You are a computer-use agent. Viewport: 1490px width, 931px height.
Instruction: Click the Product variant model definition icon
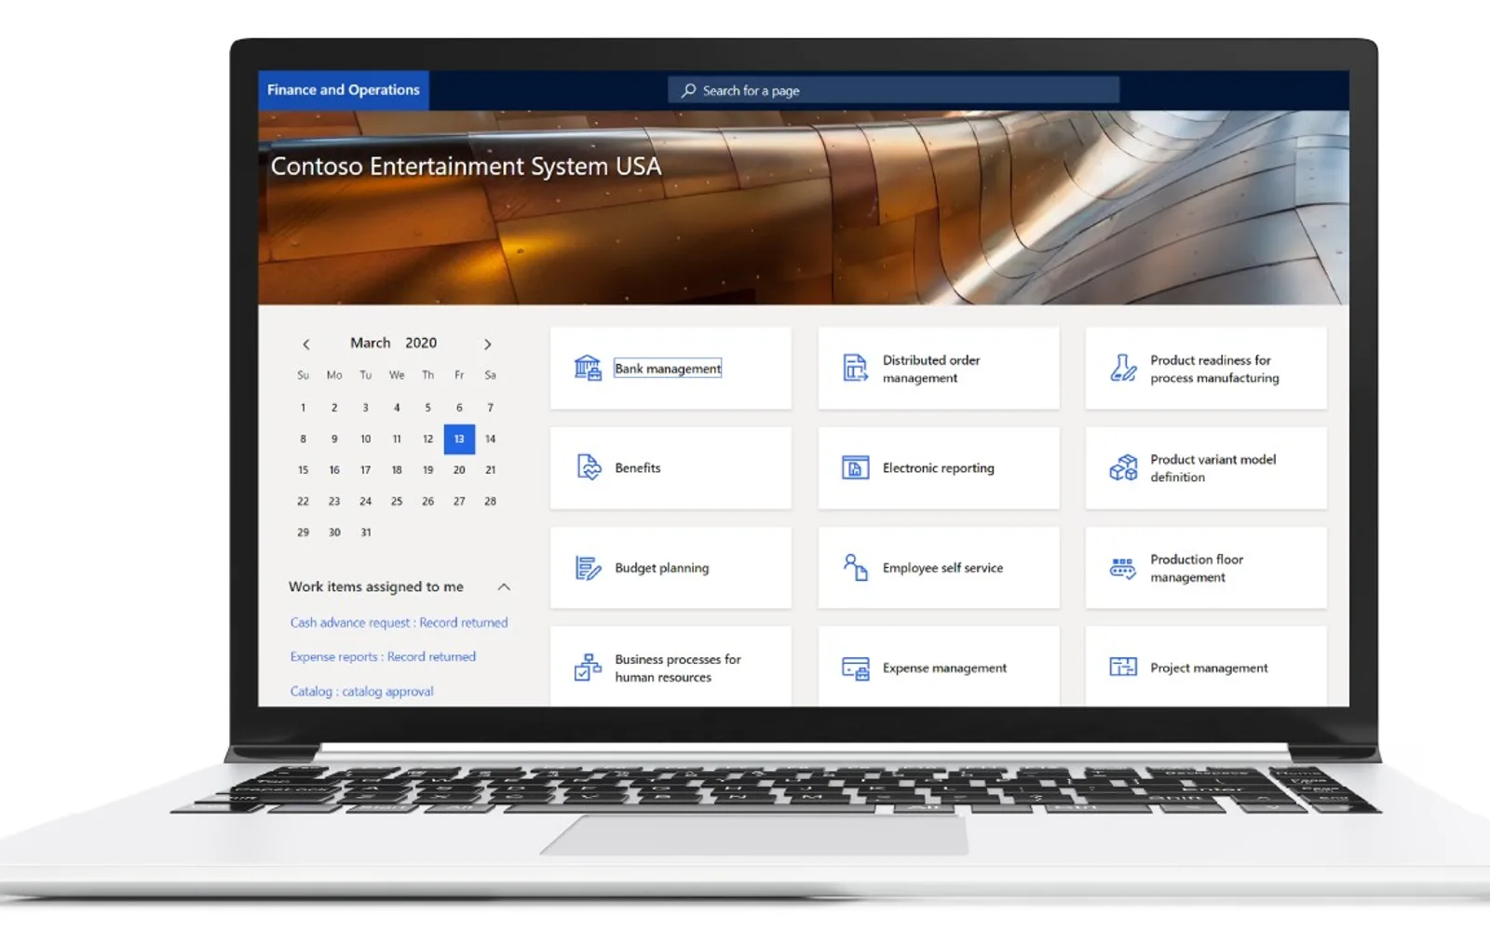click(x=1123, y=467)
